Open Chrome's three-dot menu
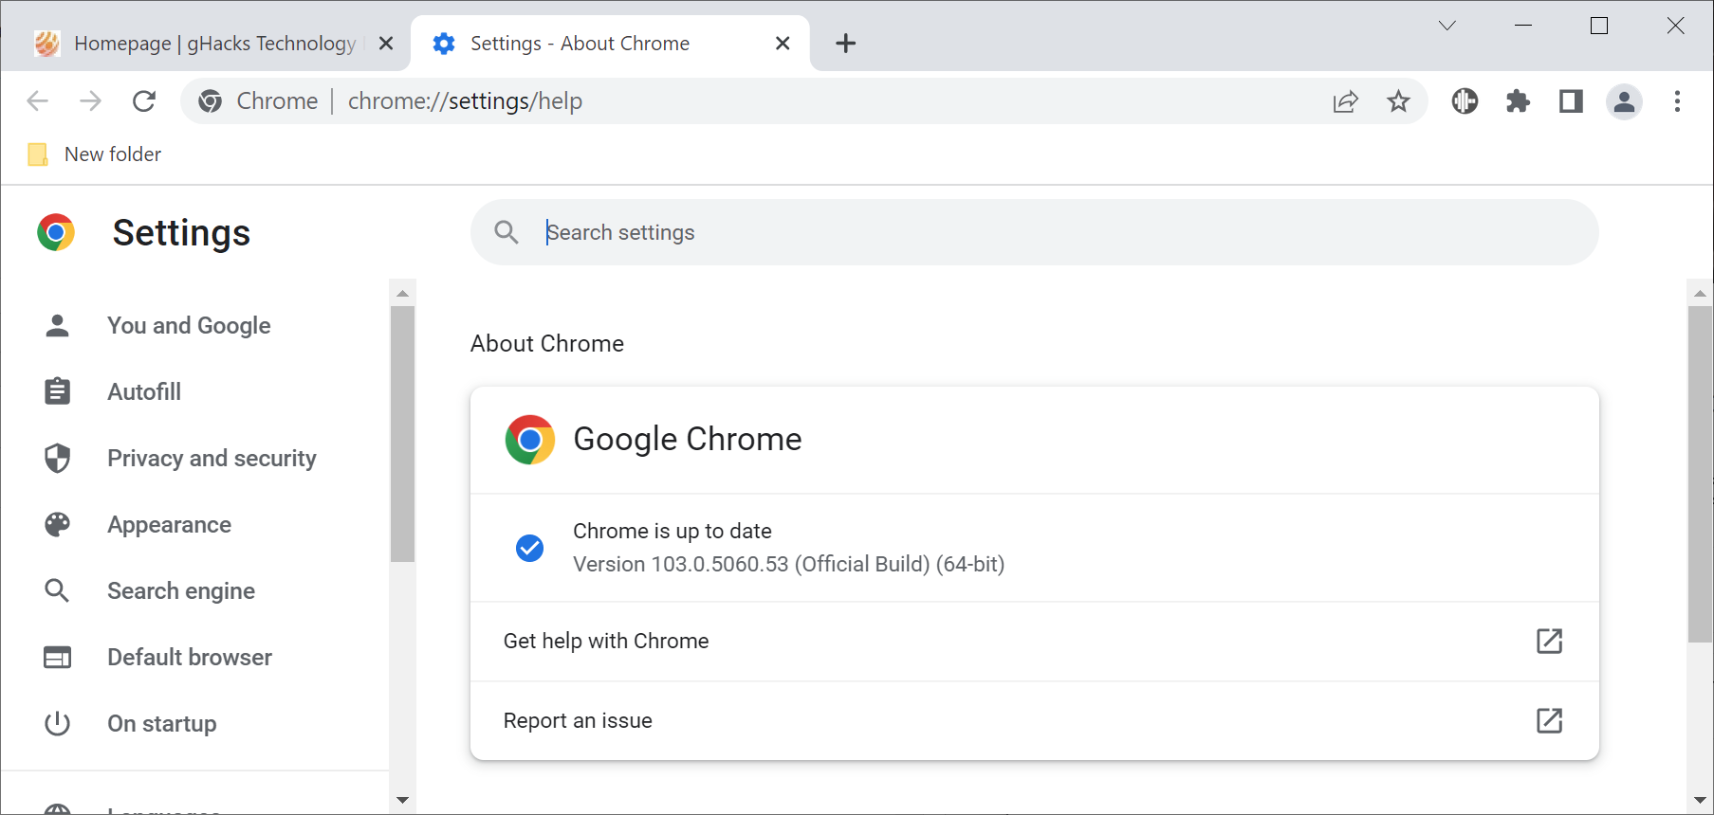Screen dimensions: 1714x815 click(x=1677, y=101)
